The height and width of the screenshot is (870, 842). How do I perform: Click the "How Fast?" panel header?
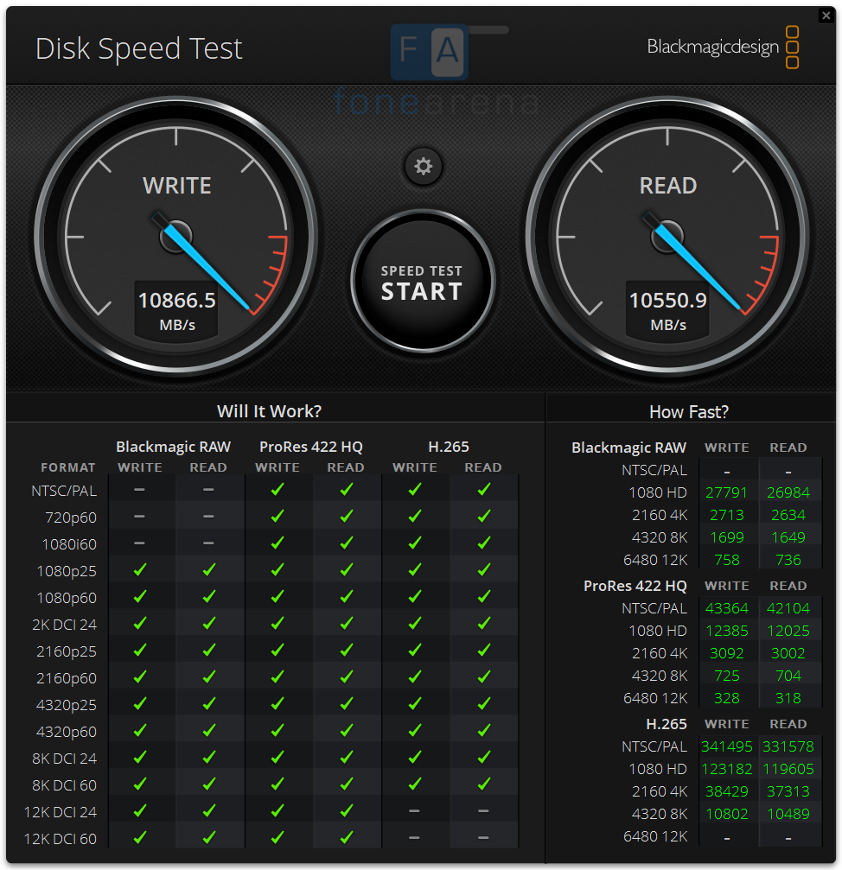click(688, 412)
